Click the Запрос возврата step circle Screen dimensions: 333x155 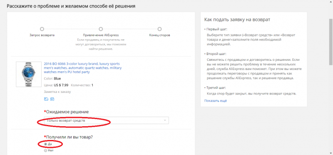[x=42, y=29]
